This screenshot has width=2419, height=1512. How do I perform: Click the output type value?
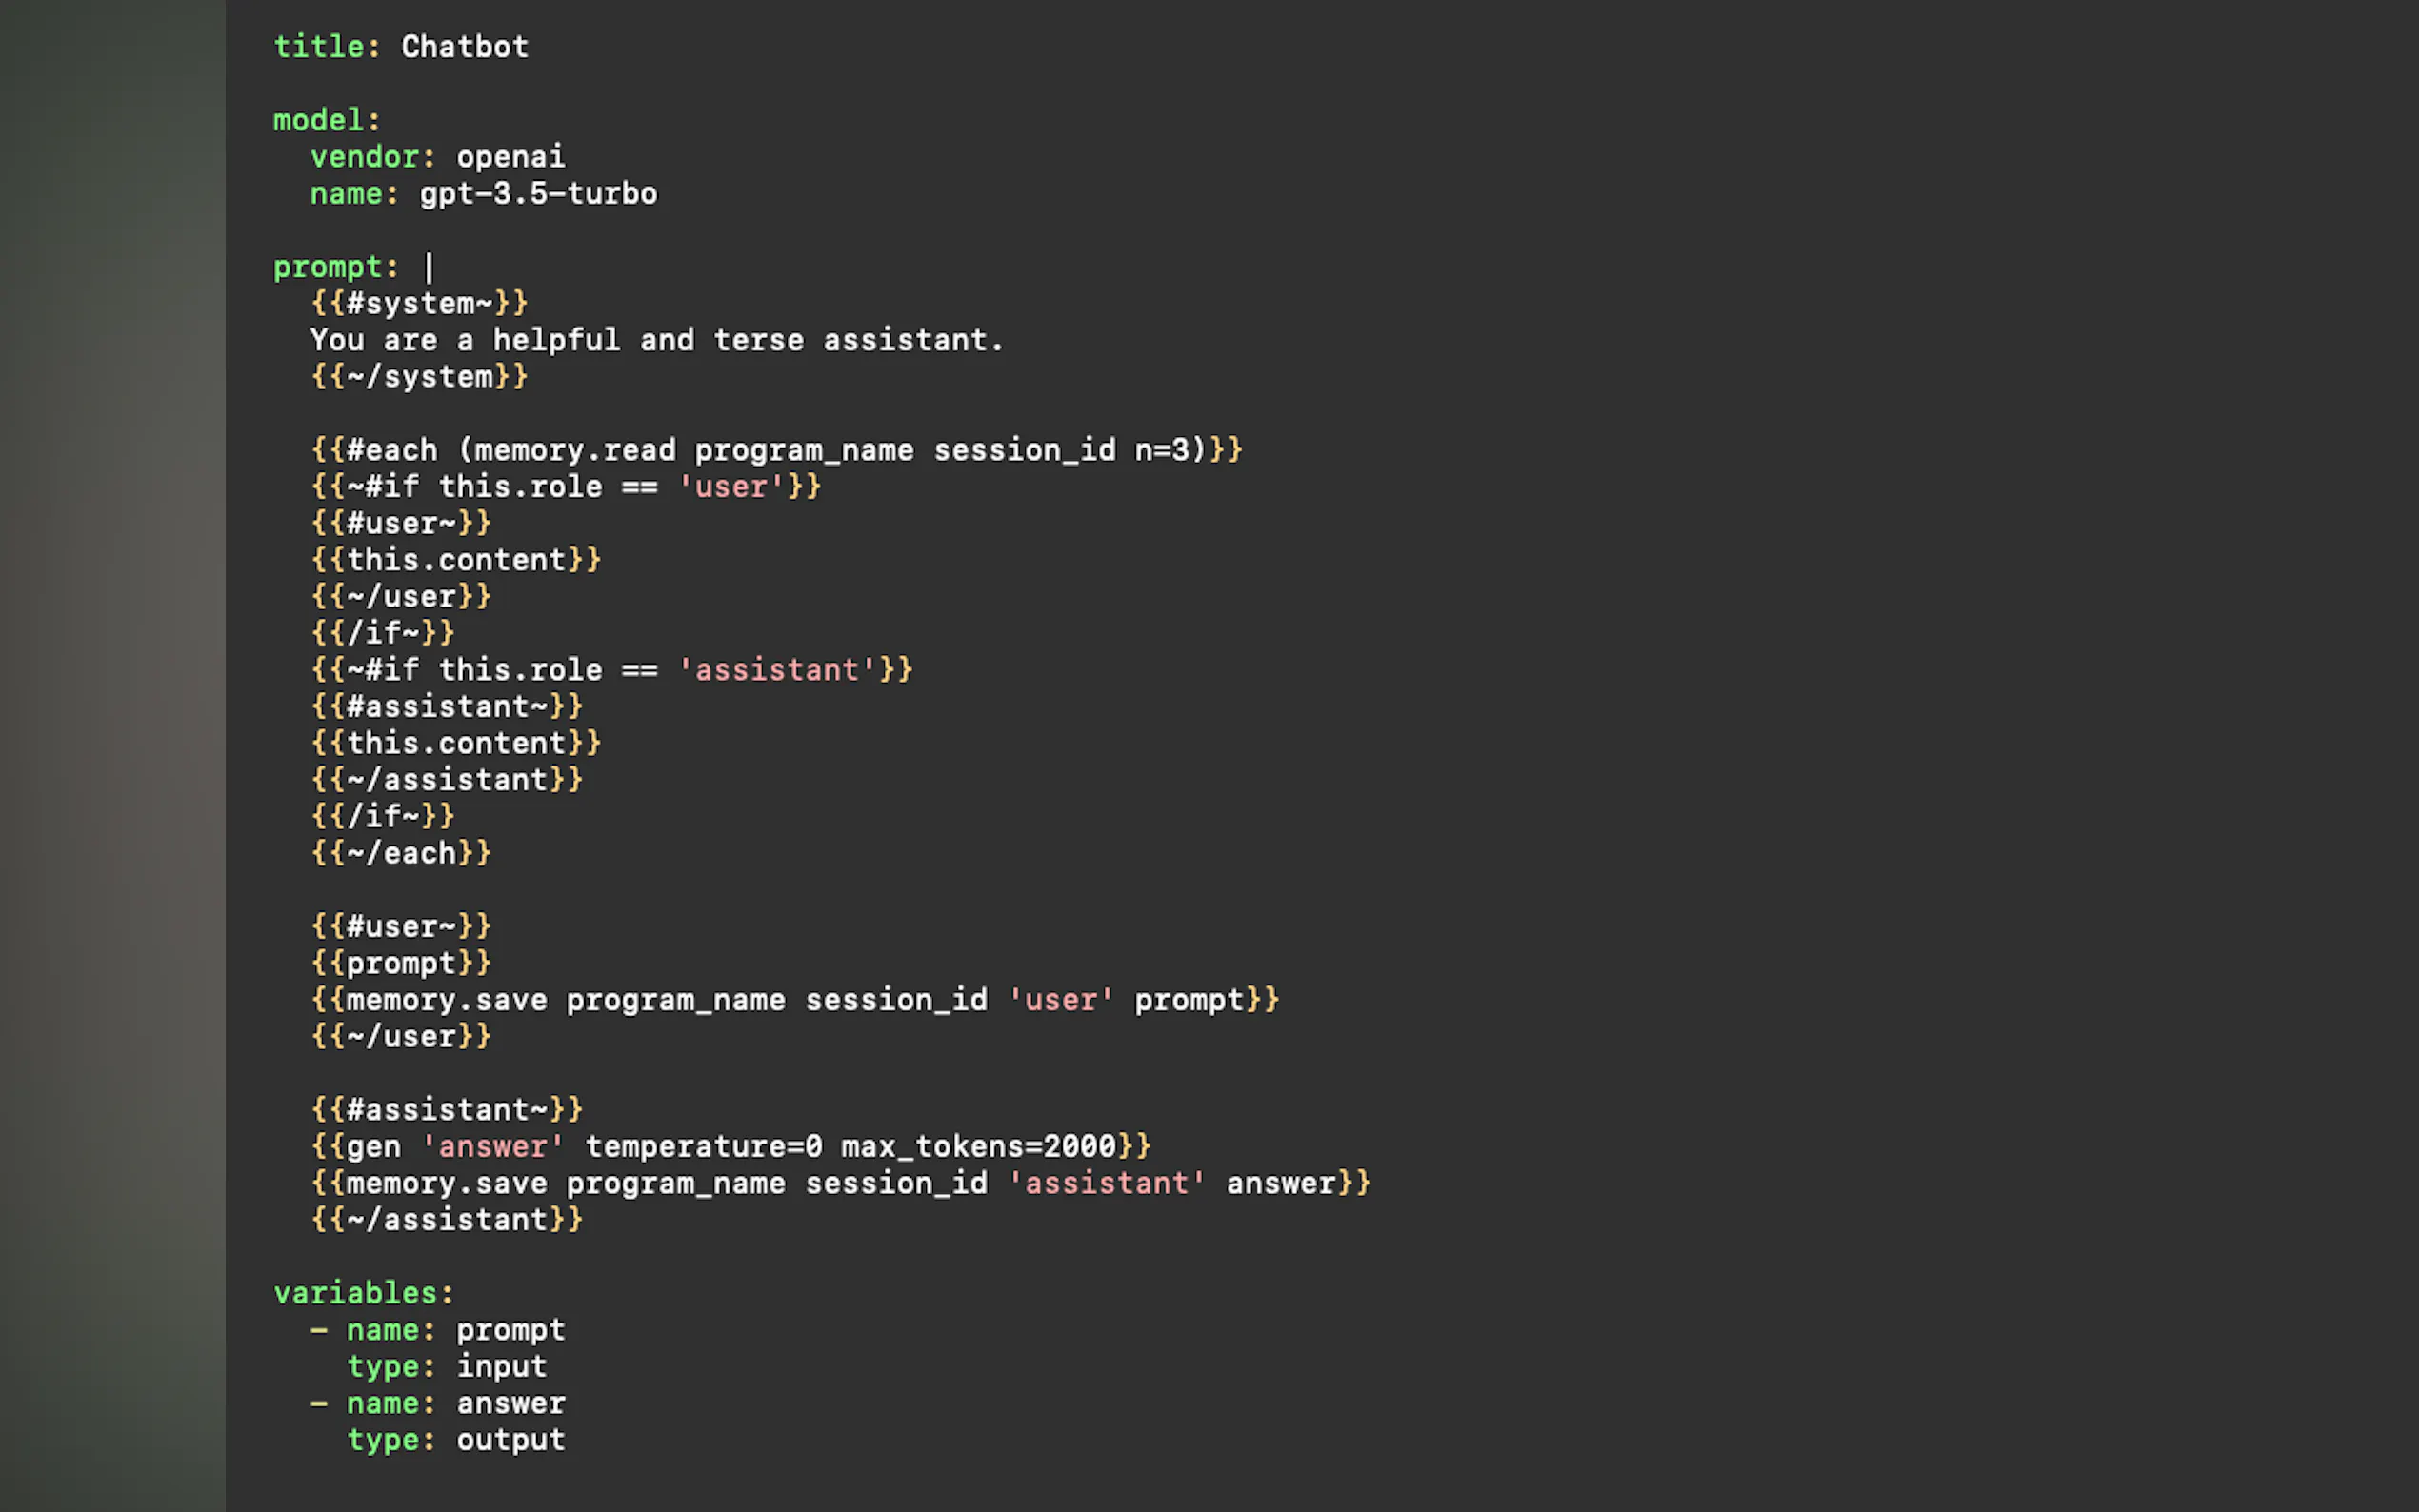pyautogui.click(x=510, y=1440)
